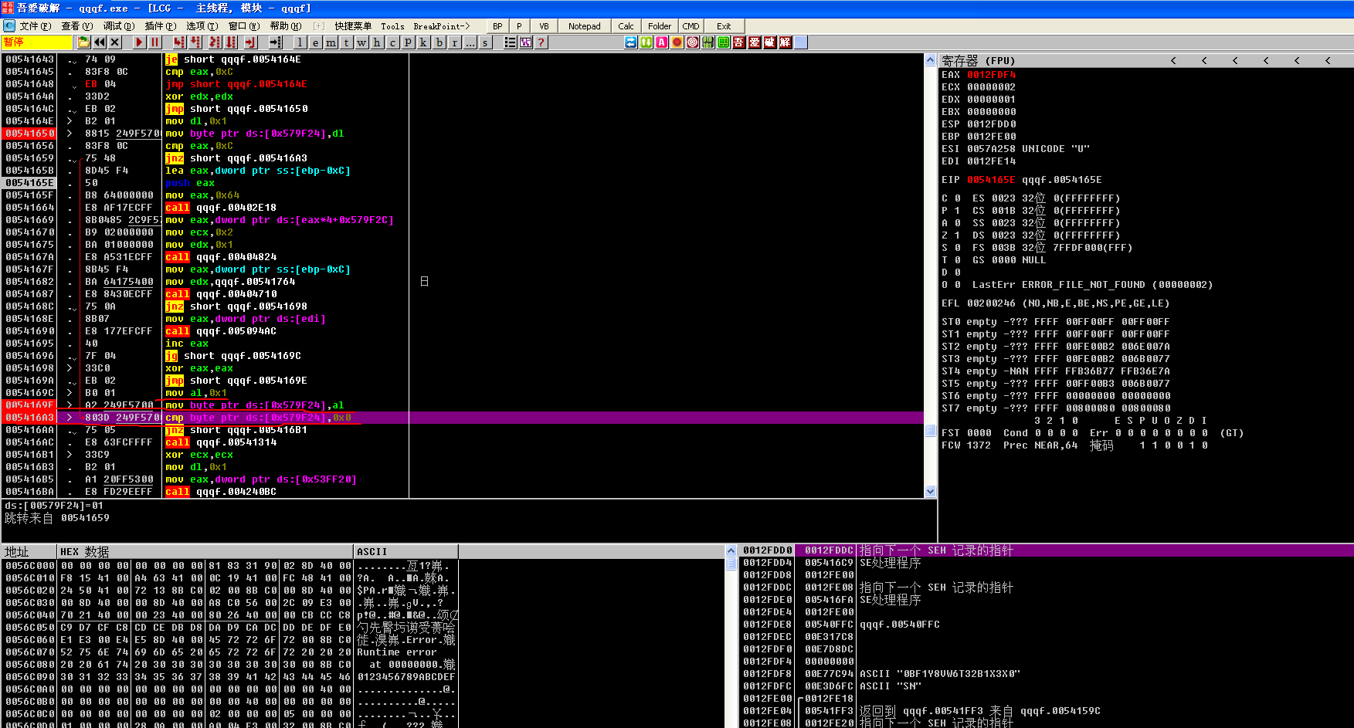Show Run trace via '...' icon

click(x=470, y=42)
